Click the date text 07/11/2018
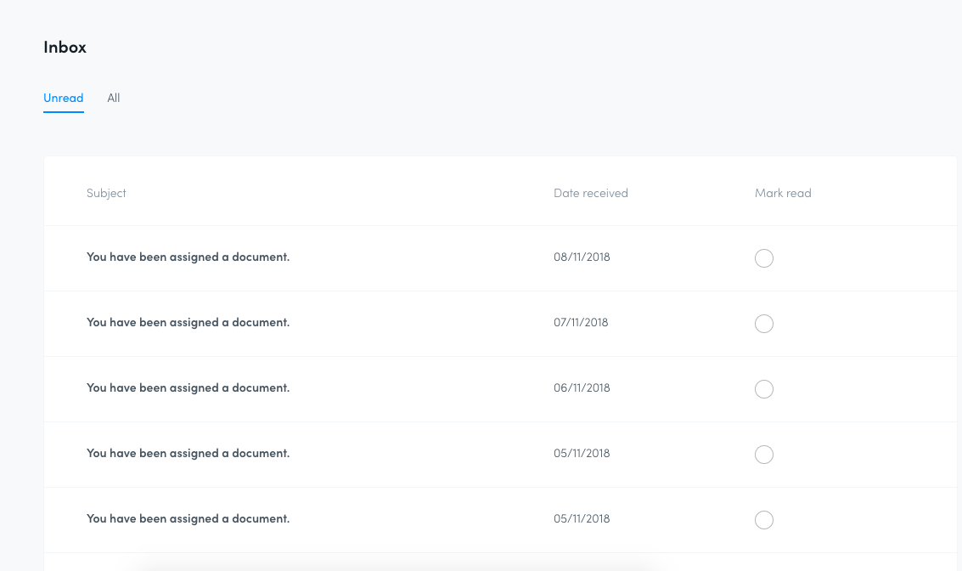The width and height of the screenshot is (962, 571). [581, 322]
